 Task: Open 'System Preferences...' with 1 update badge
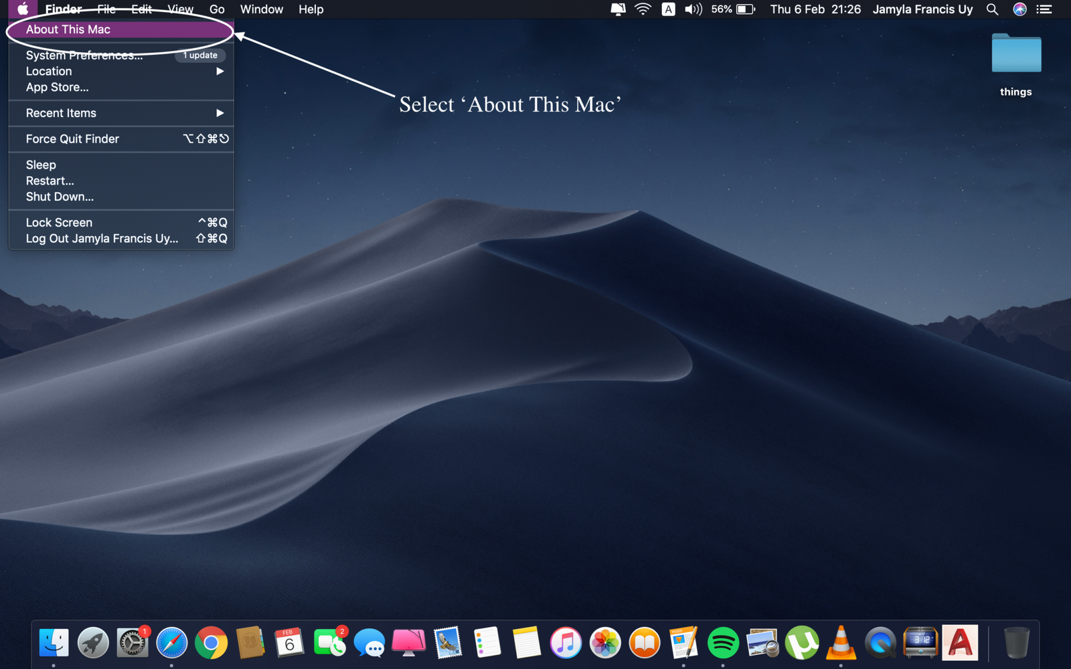pyautogui.click(x=84, y=56)
